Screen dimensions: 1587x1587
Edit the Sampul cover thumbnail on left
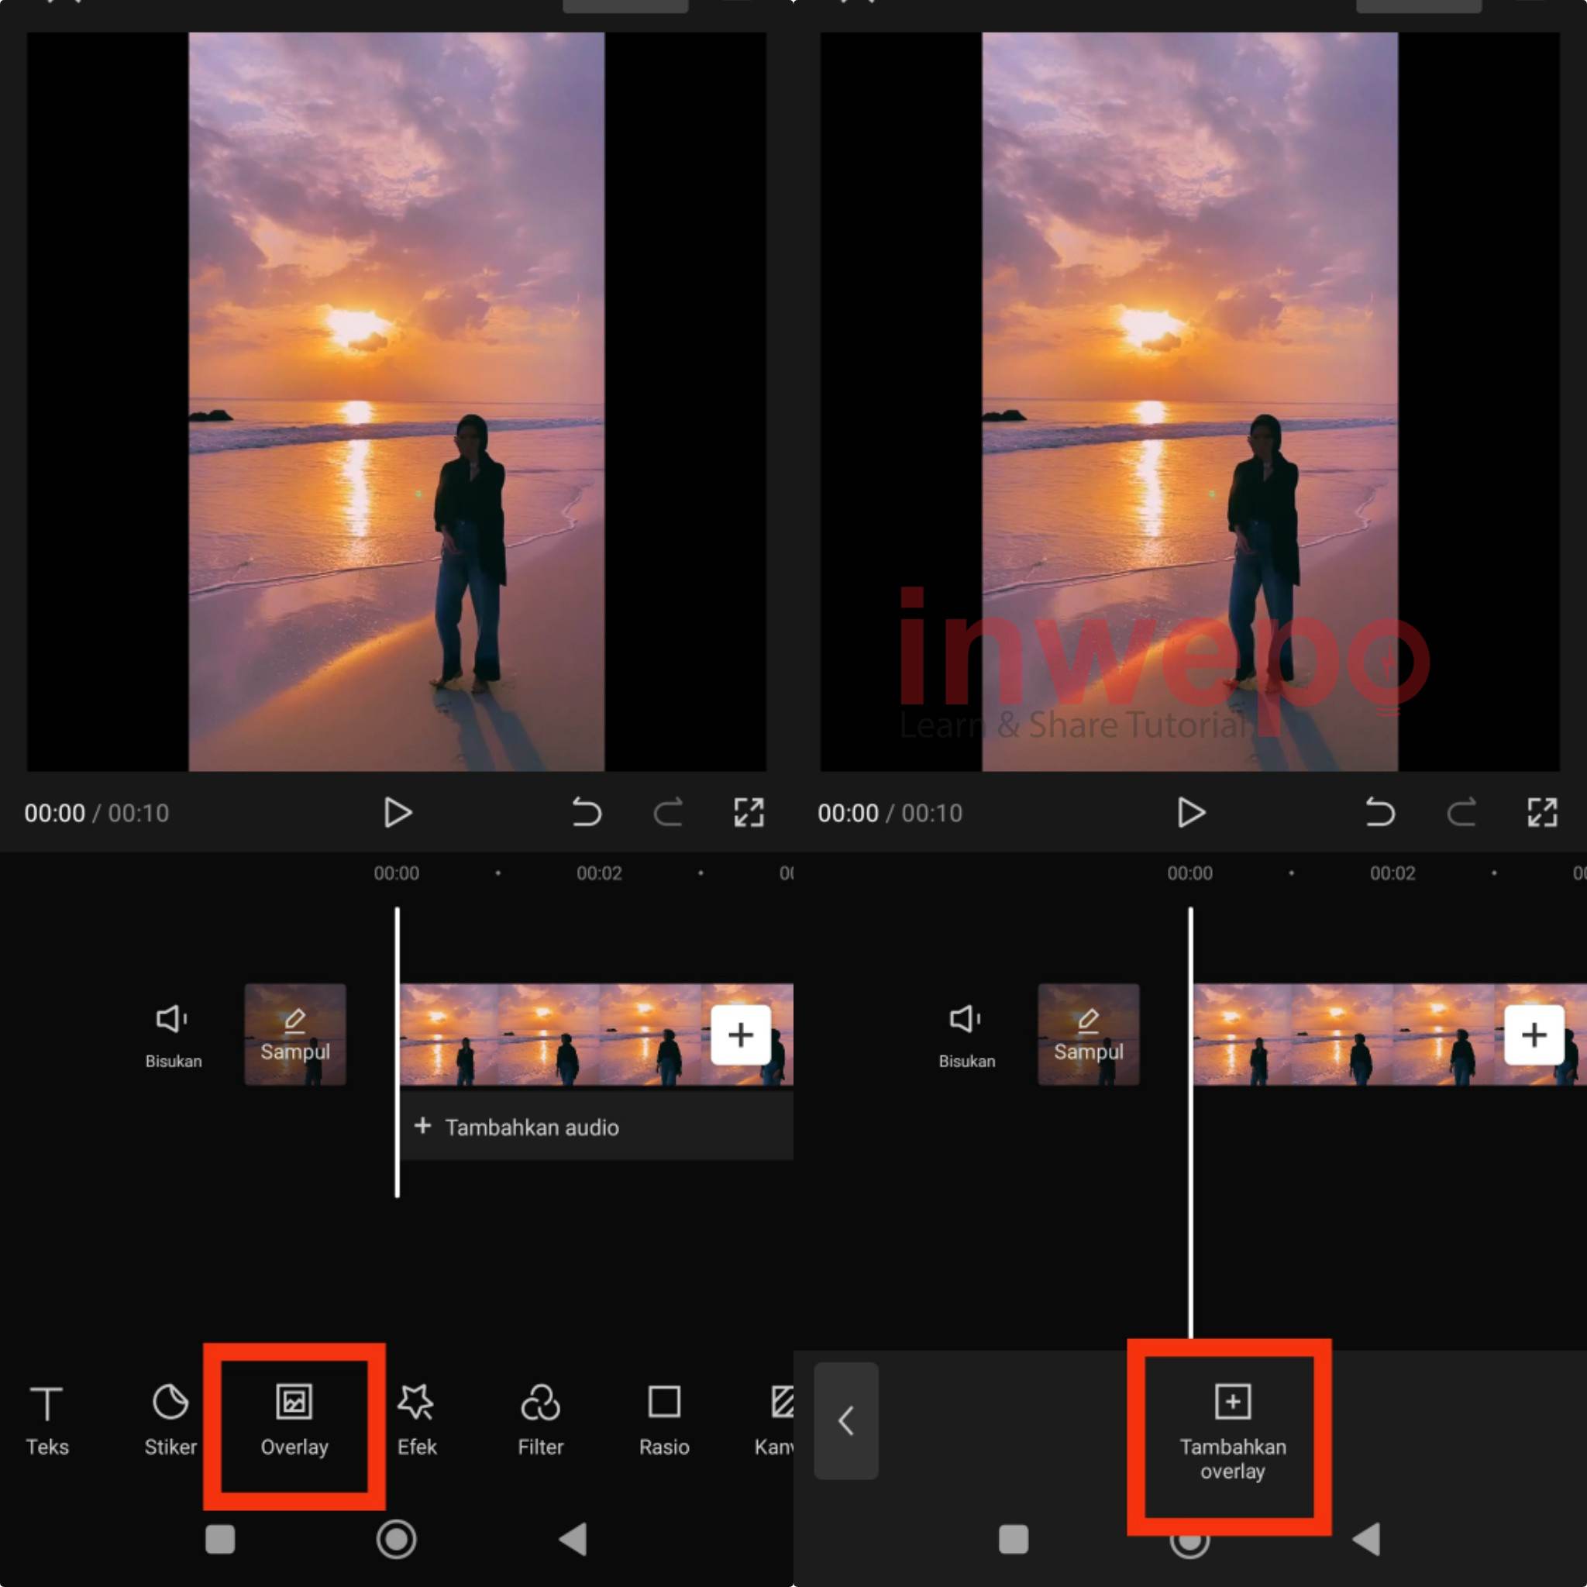click(295, 1034)
